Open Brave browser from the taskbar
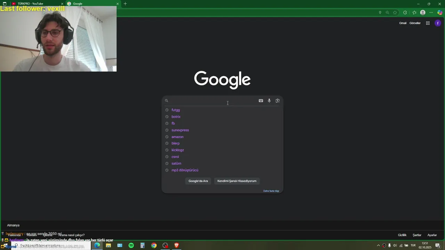 click(x=177, y=245)
